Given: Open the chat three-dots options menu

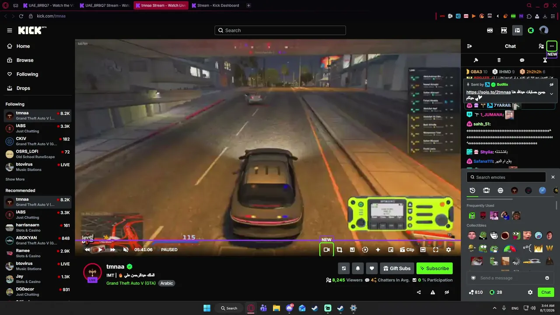Looking at the screenshot, I should (552, 46).
